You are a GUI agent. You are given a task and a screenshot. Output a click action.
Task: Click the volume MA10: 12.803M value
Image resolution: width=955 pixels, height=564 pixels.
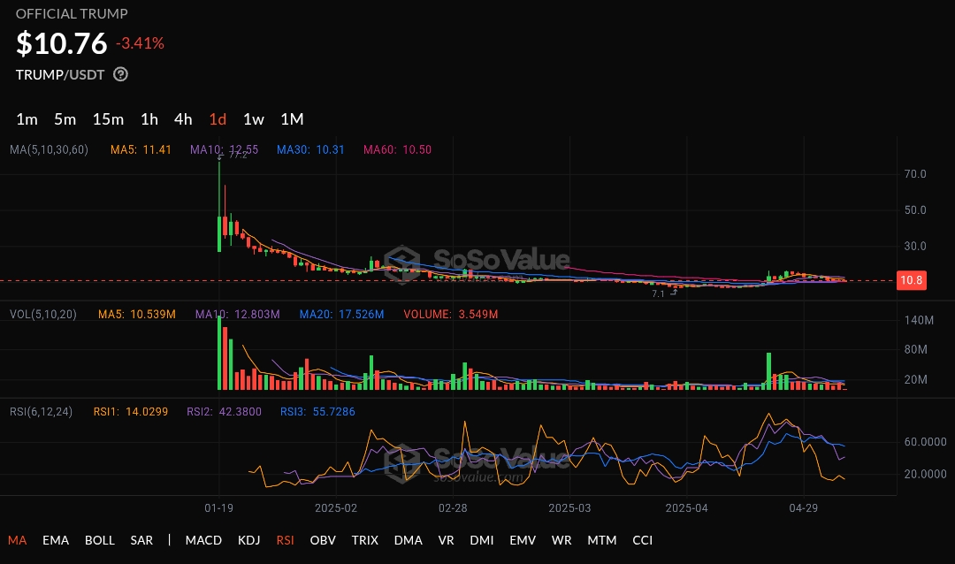(x=238, y=315)
